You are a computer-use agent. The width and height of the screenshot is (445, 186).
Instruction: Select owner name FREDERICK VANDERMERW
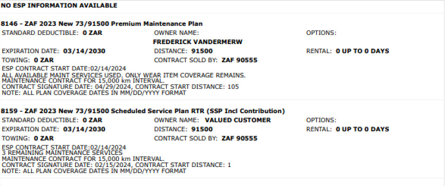[x=198, y=42]
